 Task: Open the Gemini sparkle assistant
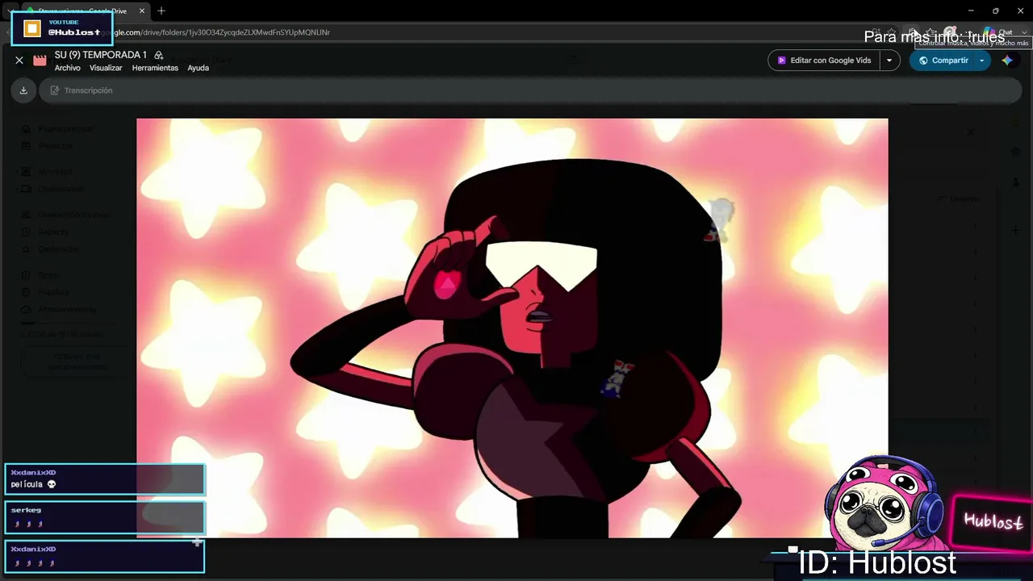(x=1007, y=61)
